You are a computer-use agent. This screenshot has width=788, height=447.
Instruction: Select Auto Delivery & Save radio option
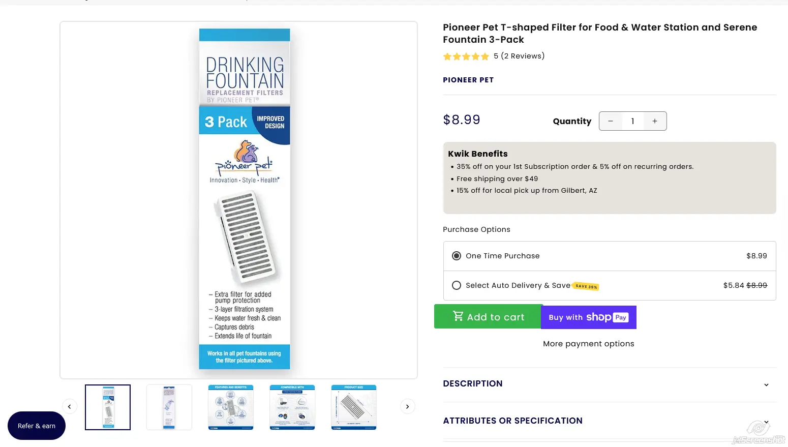point(457,285)
